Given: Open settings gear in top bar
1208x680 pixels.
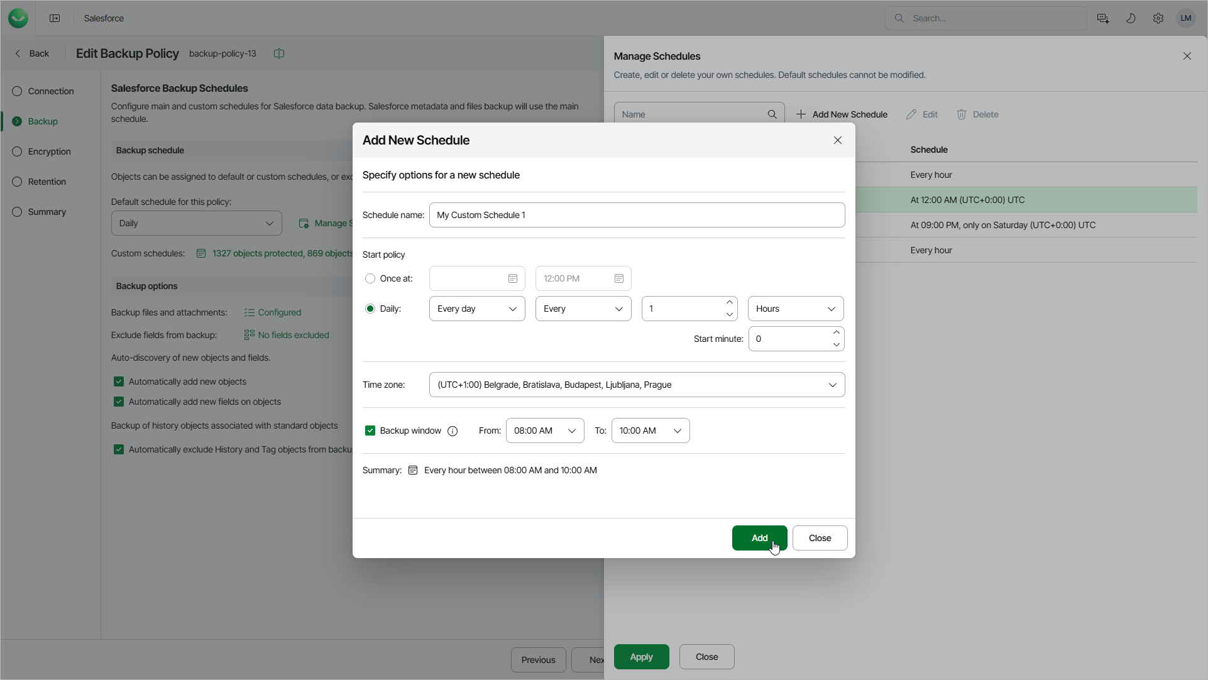Looking at the screenshot, I should [1158, 18].
